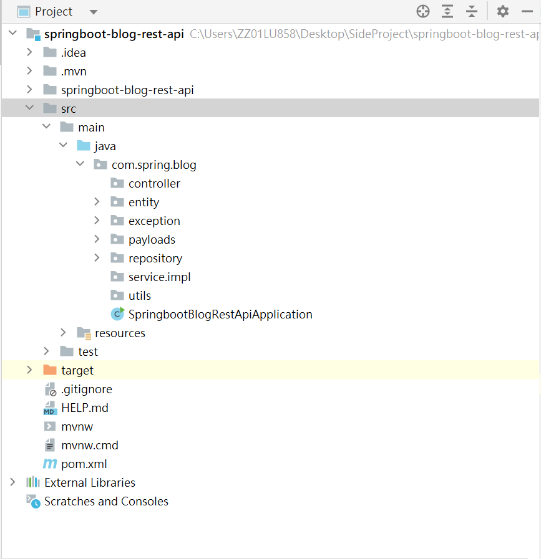This screenshot has height=559, width=541.
Task: Collapse the src folder
Action: [29, 107]
